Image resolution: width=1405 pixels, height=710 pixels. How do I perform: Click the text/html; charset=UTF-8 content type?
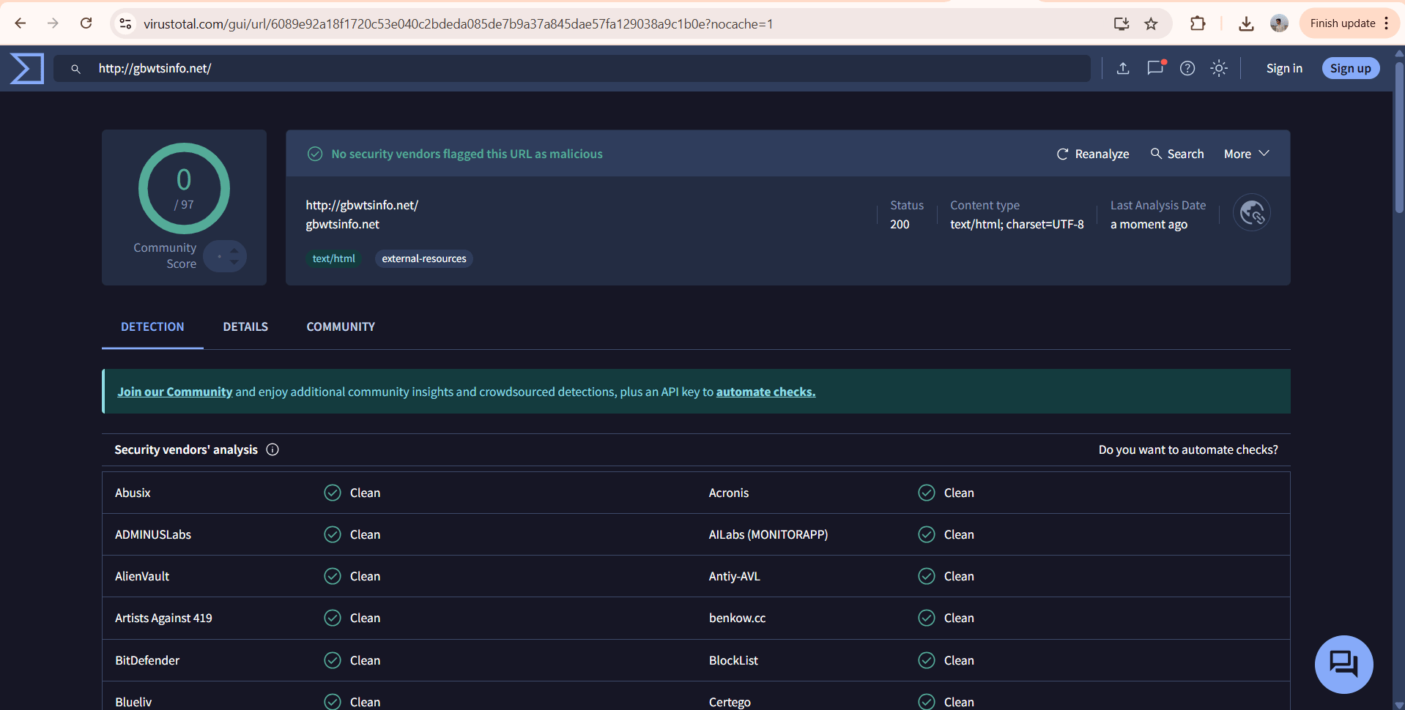[1017, 224]
